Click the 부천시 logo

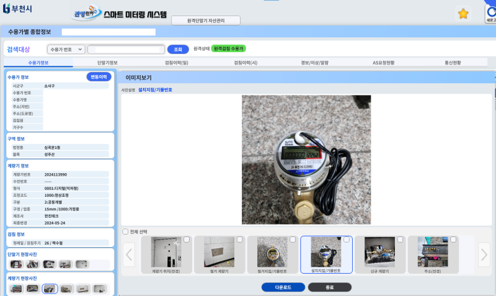pyautogui.click(x=17, y=8)
